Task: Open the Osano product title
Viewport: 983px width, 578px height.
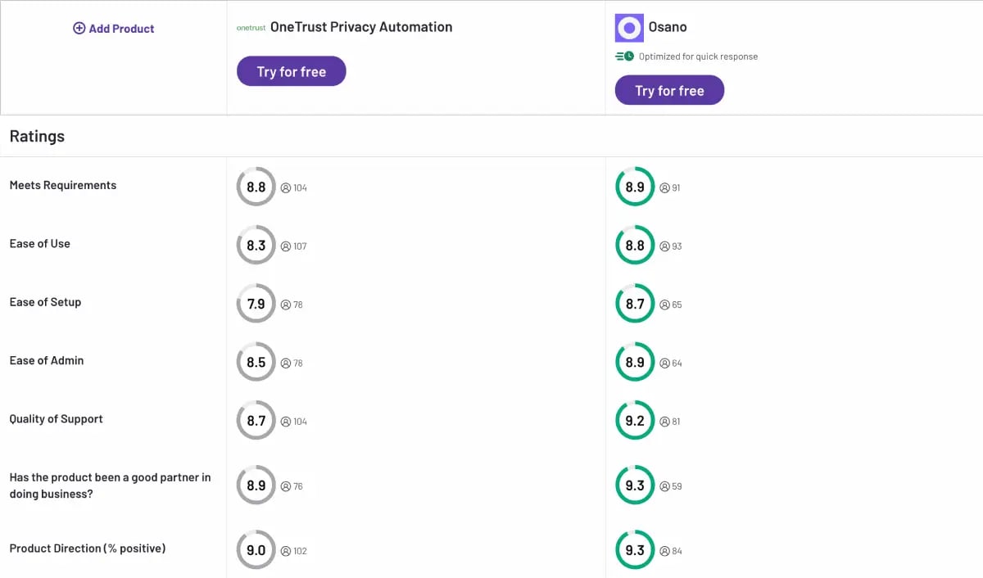Action: (668, 27)
